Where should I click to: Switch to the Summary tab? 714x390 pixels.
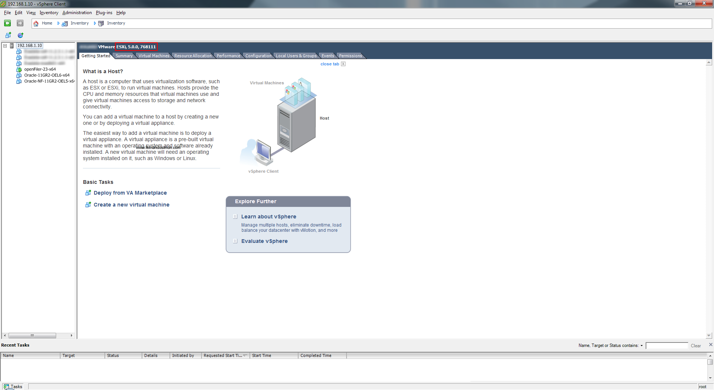pos(124,56)
